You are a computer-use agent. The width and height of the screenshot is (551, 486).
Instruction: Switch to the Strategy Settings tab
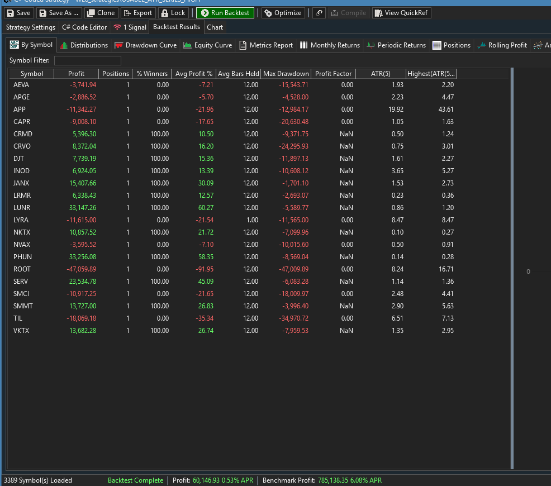pyautogui.click(x=31, y=27)
